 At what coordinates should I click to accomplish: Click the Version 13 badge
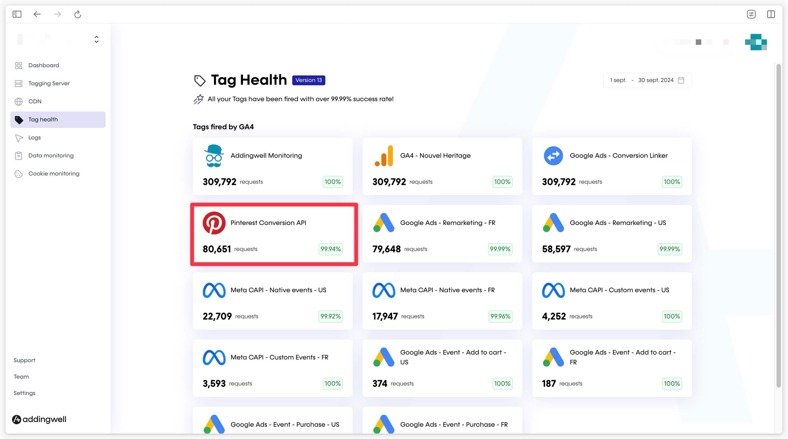308,80
